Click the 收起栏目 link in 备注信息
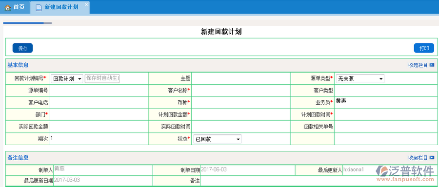Screen dimensions: 439x187 pyautogui.click(x=418, y=158)
